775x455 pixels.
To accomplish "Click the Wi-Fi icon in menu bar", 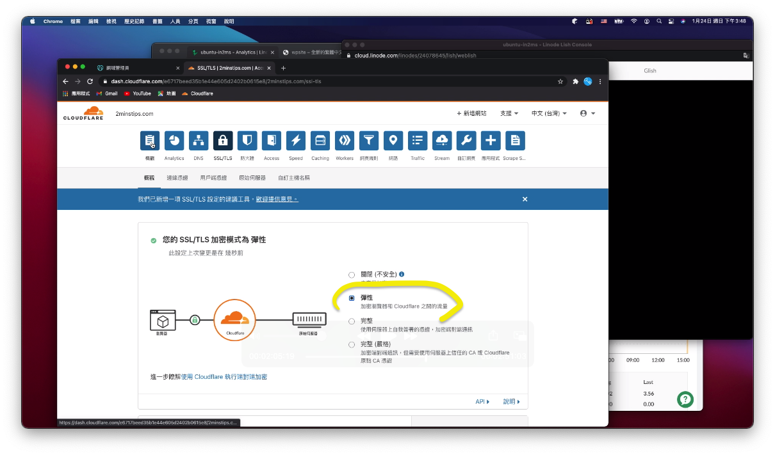I will tap(634, 21).
